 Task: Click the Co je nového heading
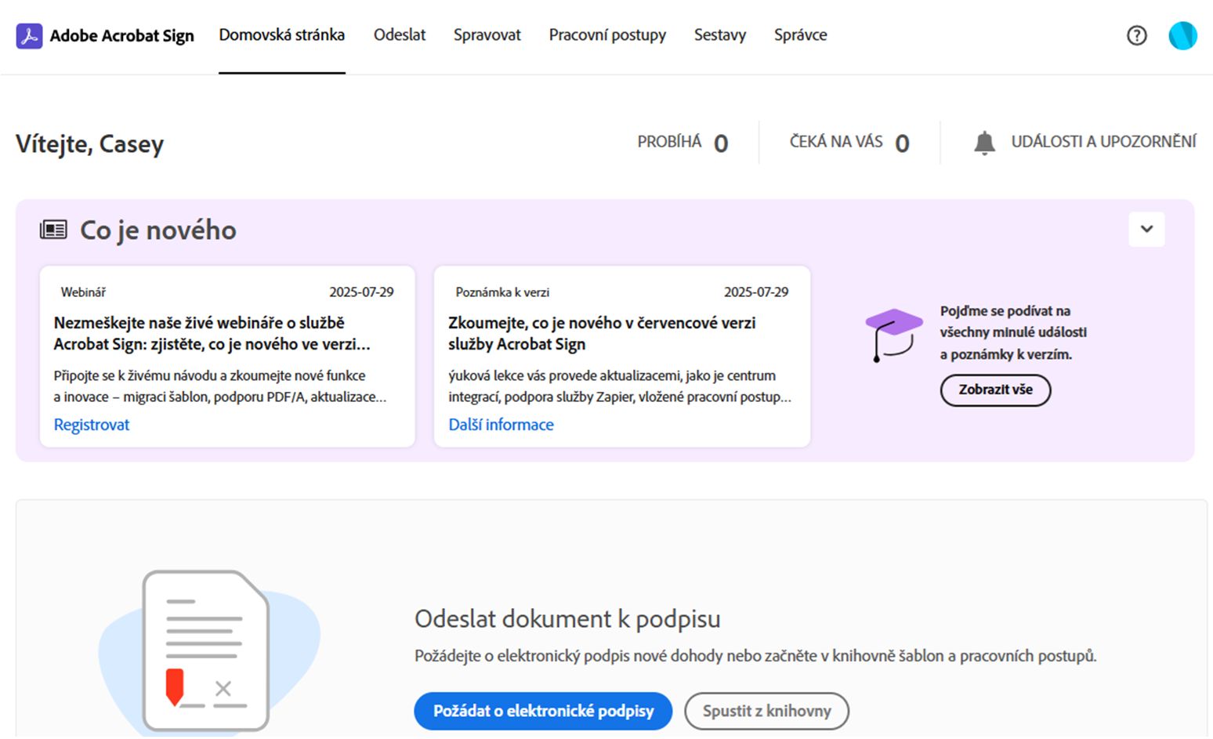(158, 230)
